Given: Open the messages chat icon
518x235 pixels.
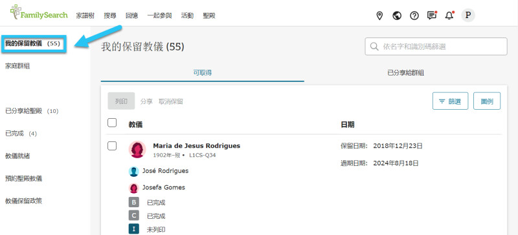Looking at the screenshot, I should 432,15.
